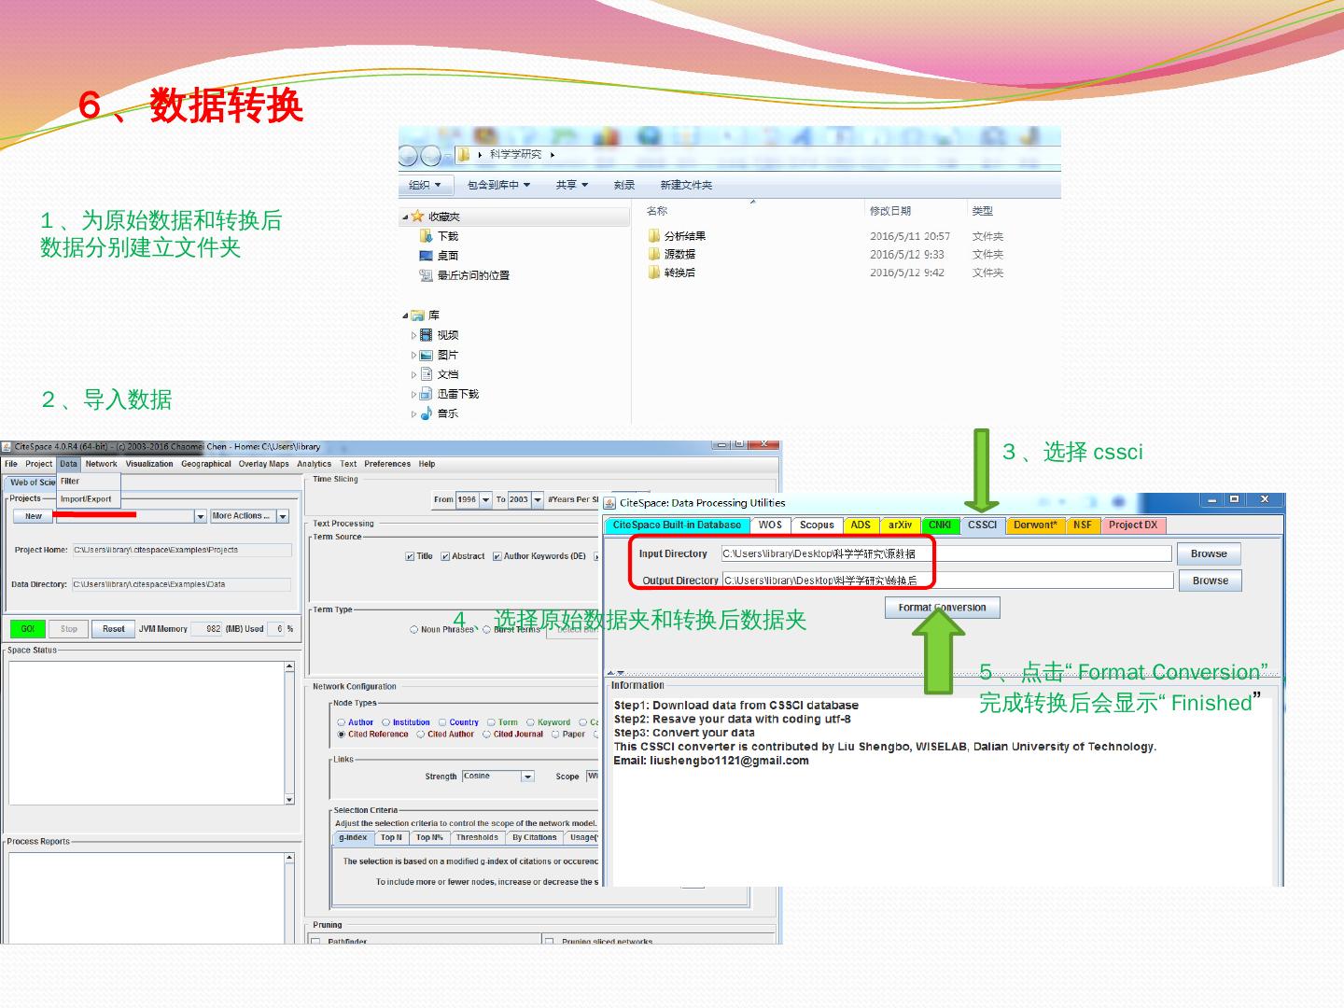This screenshot has height=1008, width=1344.
Task: Click the folder icon in the Explorer address bar
Action: (x=463, y=155)
